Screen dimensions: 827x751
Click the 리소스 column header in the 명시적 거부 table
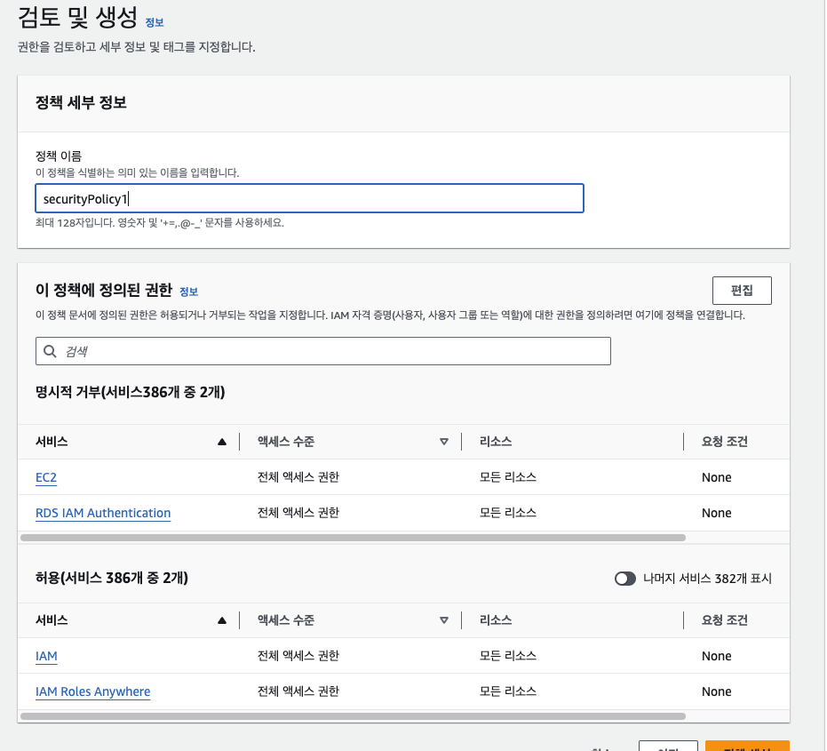496,442
